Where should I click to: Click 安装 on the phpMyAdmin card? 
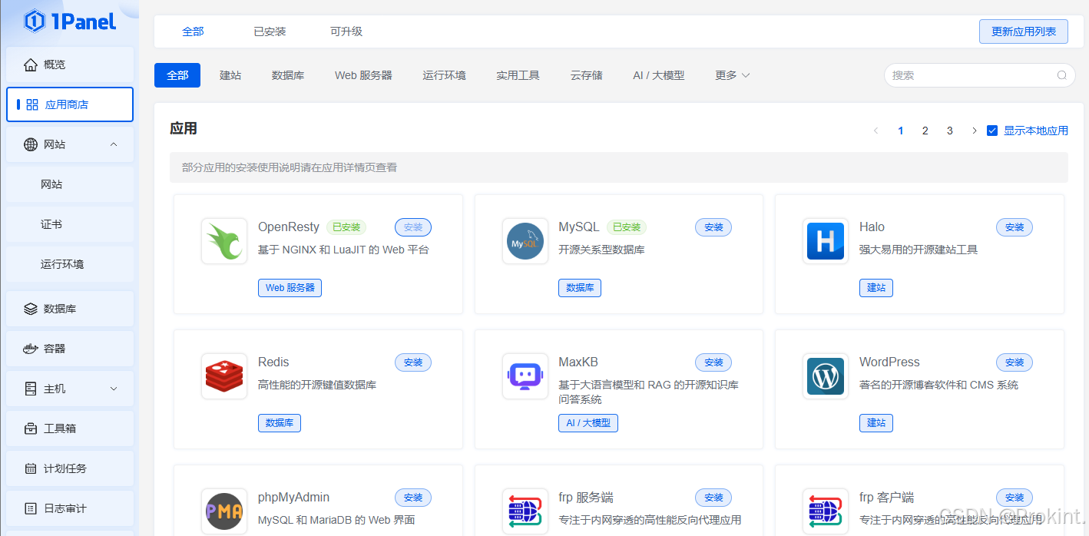(413, 498)
